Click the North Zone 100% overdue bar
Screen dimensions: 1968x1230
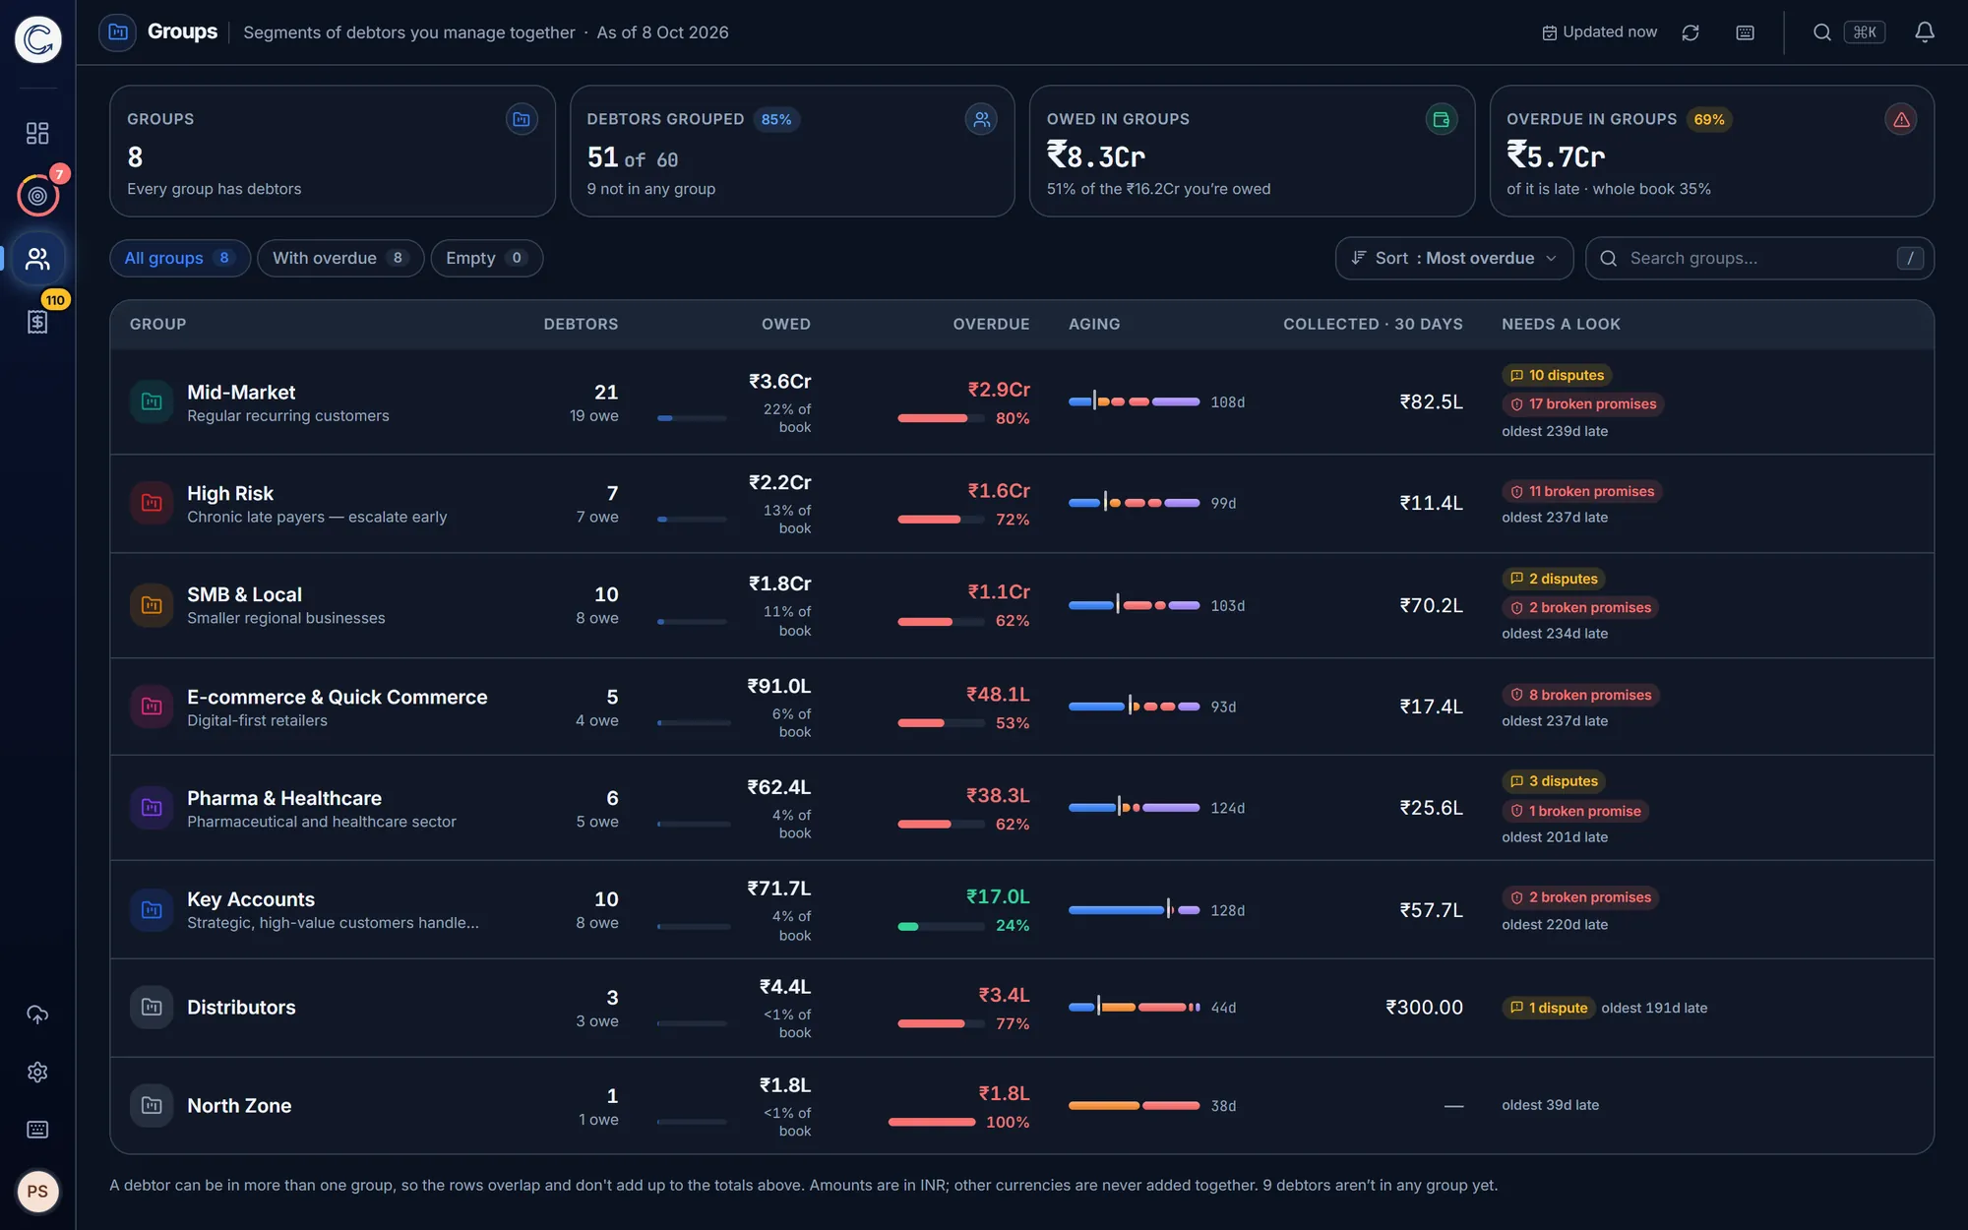932,1122
